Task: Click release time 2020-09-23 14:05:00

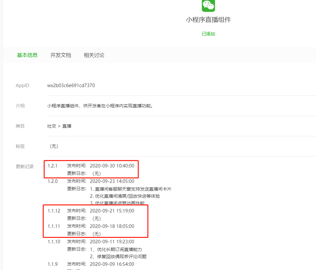Action: point(112,181)
